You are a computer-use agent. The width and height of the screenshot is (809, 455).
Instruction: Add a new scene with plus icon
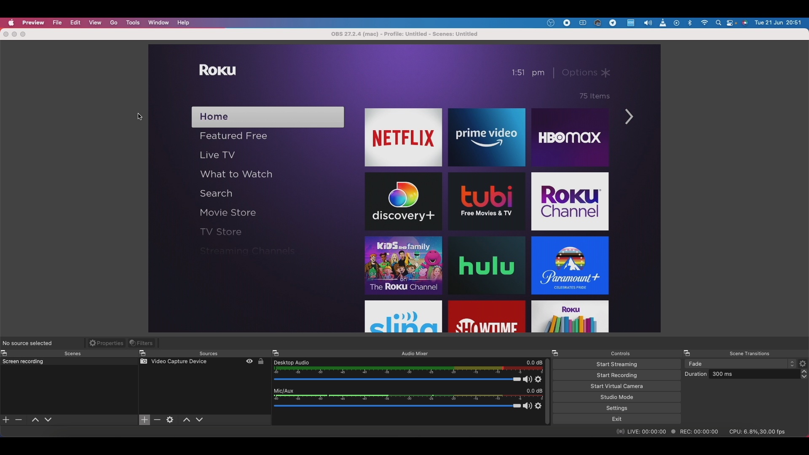6,420
